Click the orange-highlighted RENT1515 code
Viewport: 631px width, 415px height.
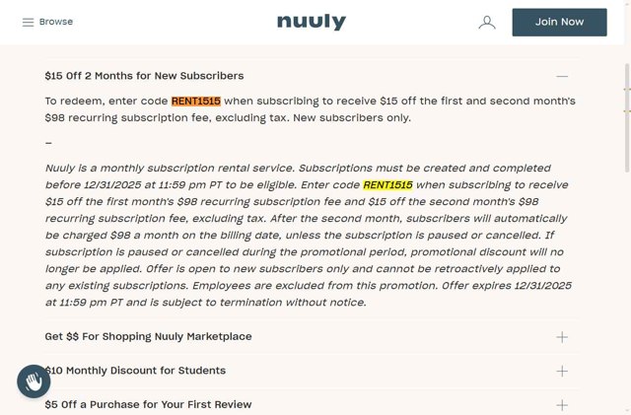[195, 101]
